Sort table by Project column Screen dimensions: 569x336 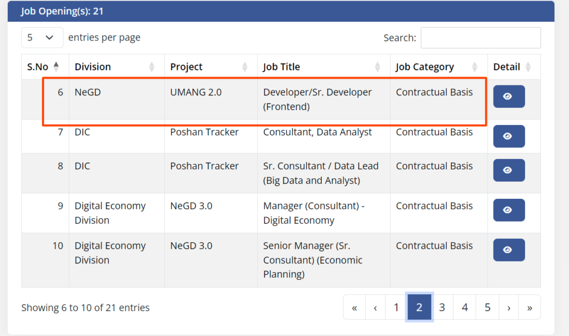(211, 67)
